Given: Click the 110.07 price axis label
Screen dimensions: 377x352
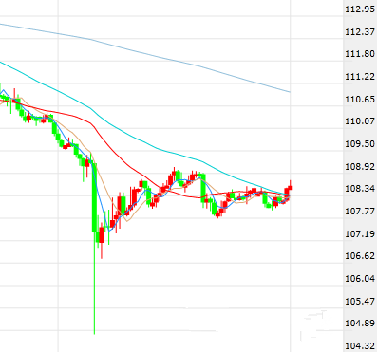Looking at the screenshot, I should click(360, 121).
